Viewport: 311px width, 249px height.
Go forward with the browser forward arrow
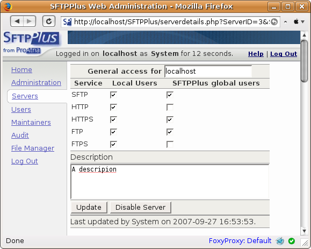tap(30, 22)
